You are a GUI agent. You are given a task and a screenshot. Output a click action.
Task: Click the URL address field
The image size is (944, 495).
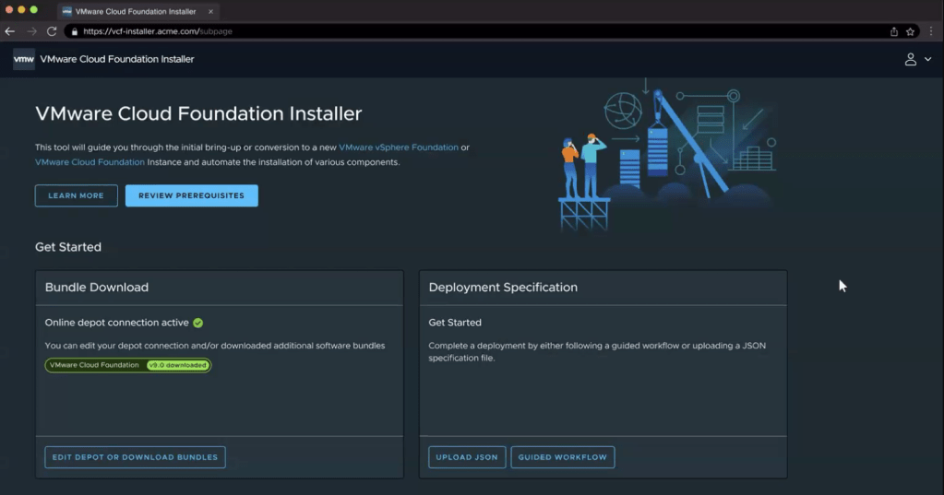461,31
